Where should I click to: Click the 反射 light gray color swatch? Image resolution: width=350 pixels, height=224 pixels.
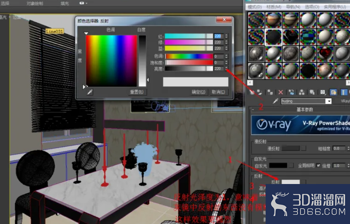(291, 182)
